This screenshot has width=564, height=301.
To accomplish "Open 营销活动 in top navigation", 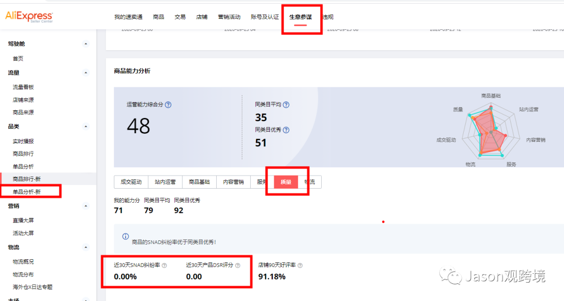I will pos(229,17).
